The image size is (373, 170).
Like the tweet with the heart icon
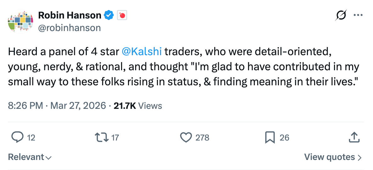click(x=186, y=137)
